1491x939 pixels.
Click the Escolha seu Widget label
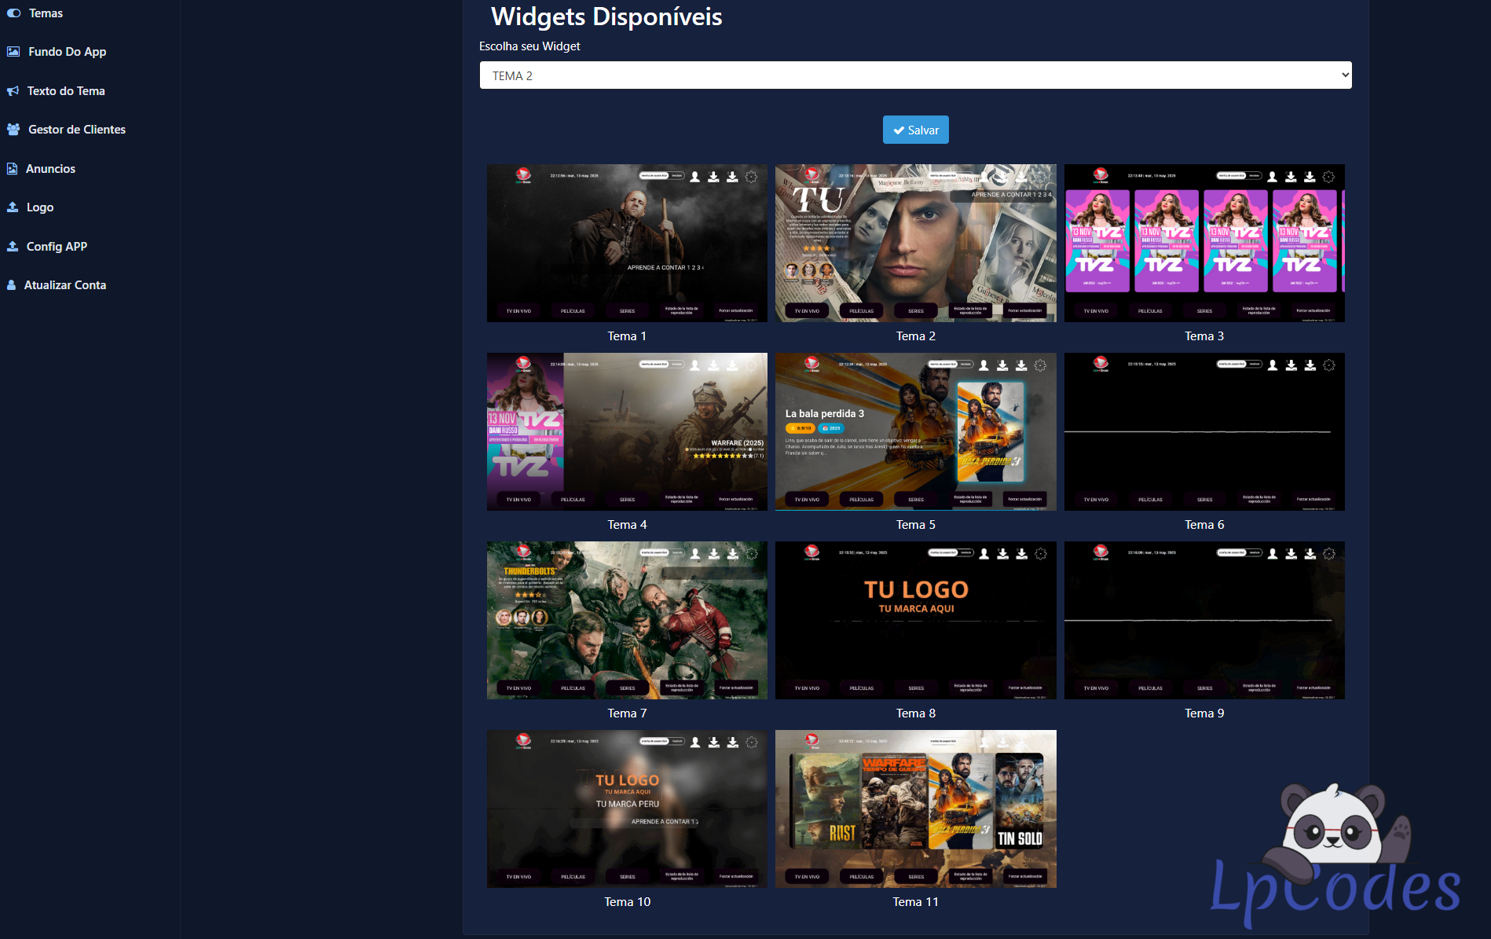point(529,46)
